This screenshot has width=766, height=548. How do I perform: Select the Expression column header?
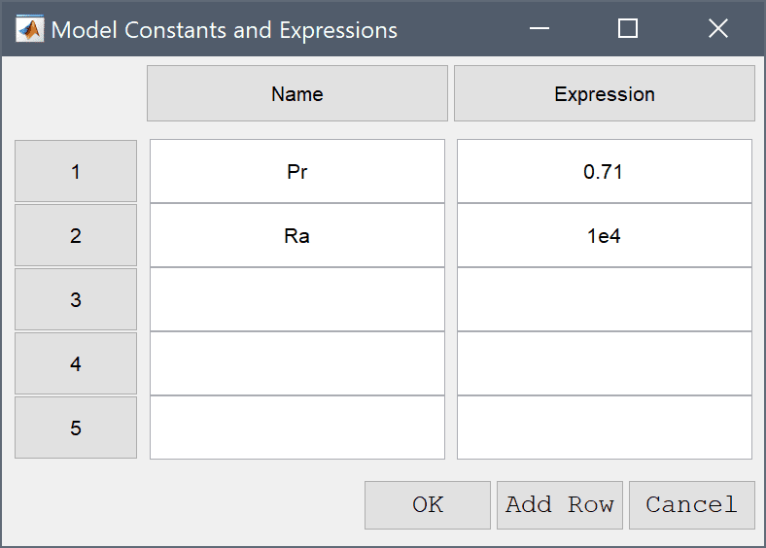(605, 93)
